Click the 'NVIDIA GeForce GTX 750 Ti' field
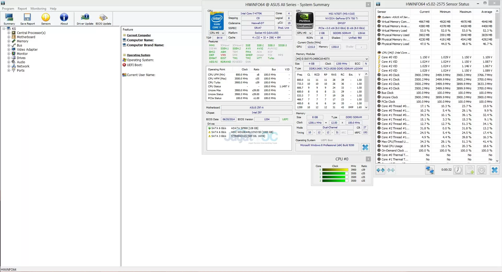 pyautogui.click(x=342, y=19)
